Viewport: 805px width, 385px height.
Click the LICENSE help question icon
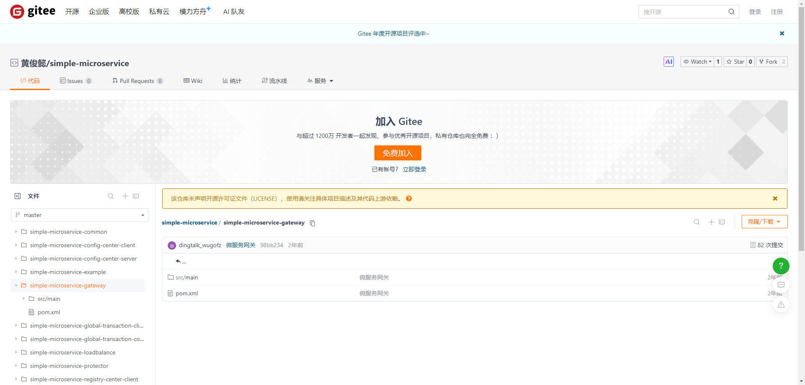409,199
